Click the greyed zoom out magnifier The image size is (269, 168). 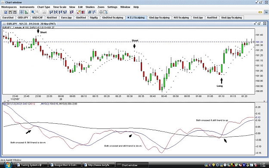pyautogui.click(x=37, y=12)
